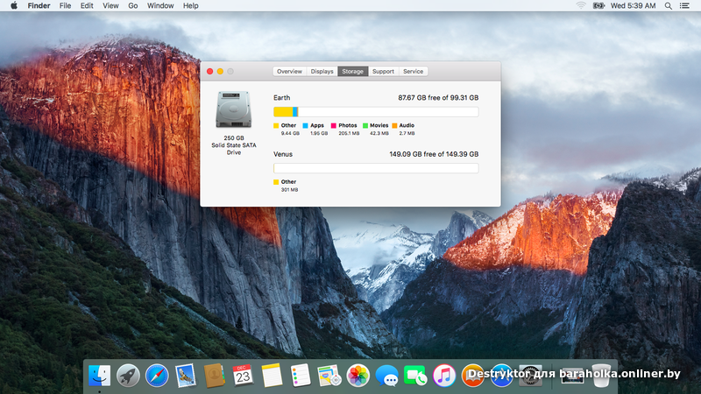Open the View menu
The height and width of the screenshot is (394, 701).
[x=110, y=6]
